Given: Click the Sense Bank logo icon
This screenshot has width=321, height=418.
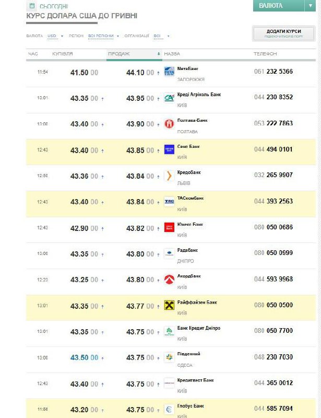Looking at the screenshot, I should pyautogui.click(x=169, y=149).
